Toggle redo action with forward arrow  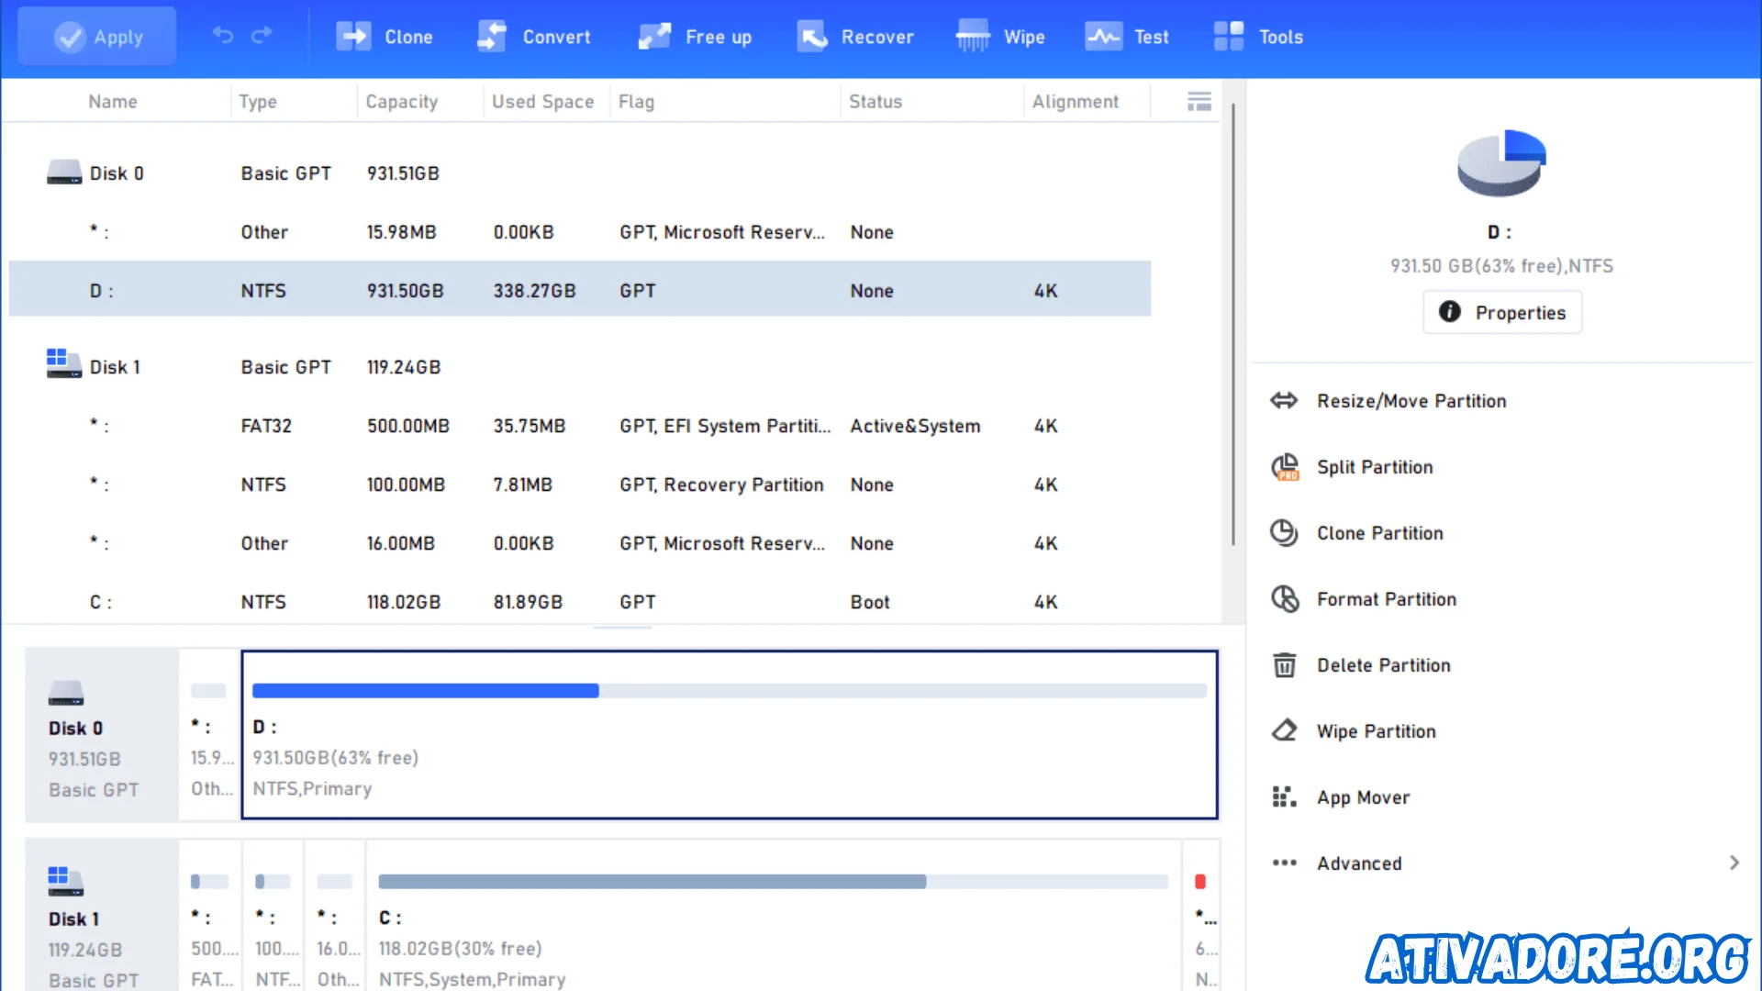tap(262, 37)
